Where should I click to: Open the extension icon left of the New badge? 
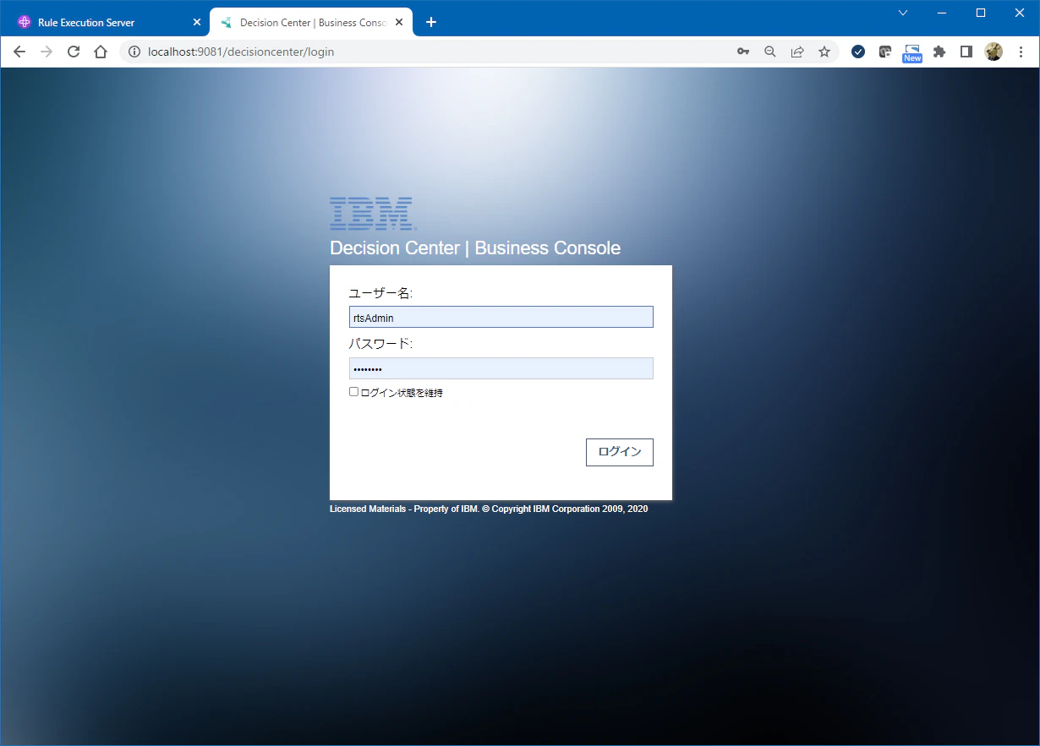(885, 52)
